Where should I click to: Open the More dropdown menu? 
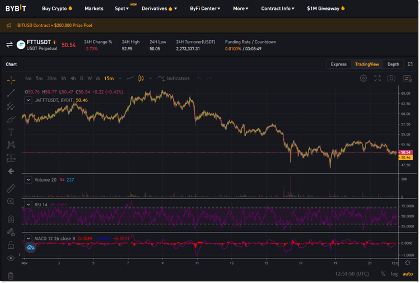241,8
